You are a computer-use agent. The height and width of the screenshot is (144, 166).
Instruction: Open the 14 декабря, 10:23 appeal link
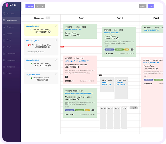point(33,60)
